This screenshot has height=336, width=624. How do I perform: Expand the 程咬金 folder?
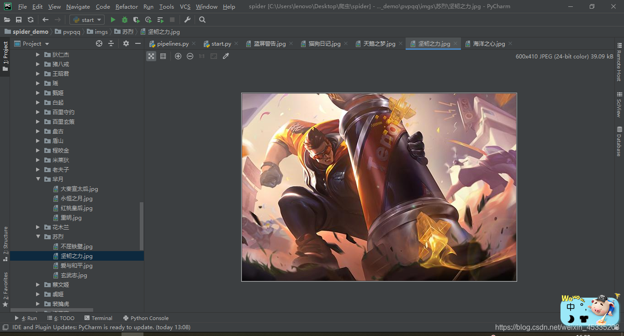point(38,151)
